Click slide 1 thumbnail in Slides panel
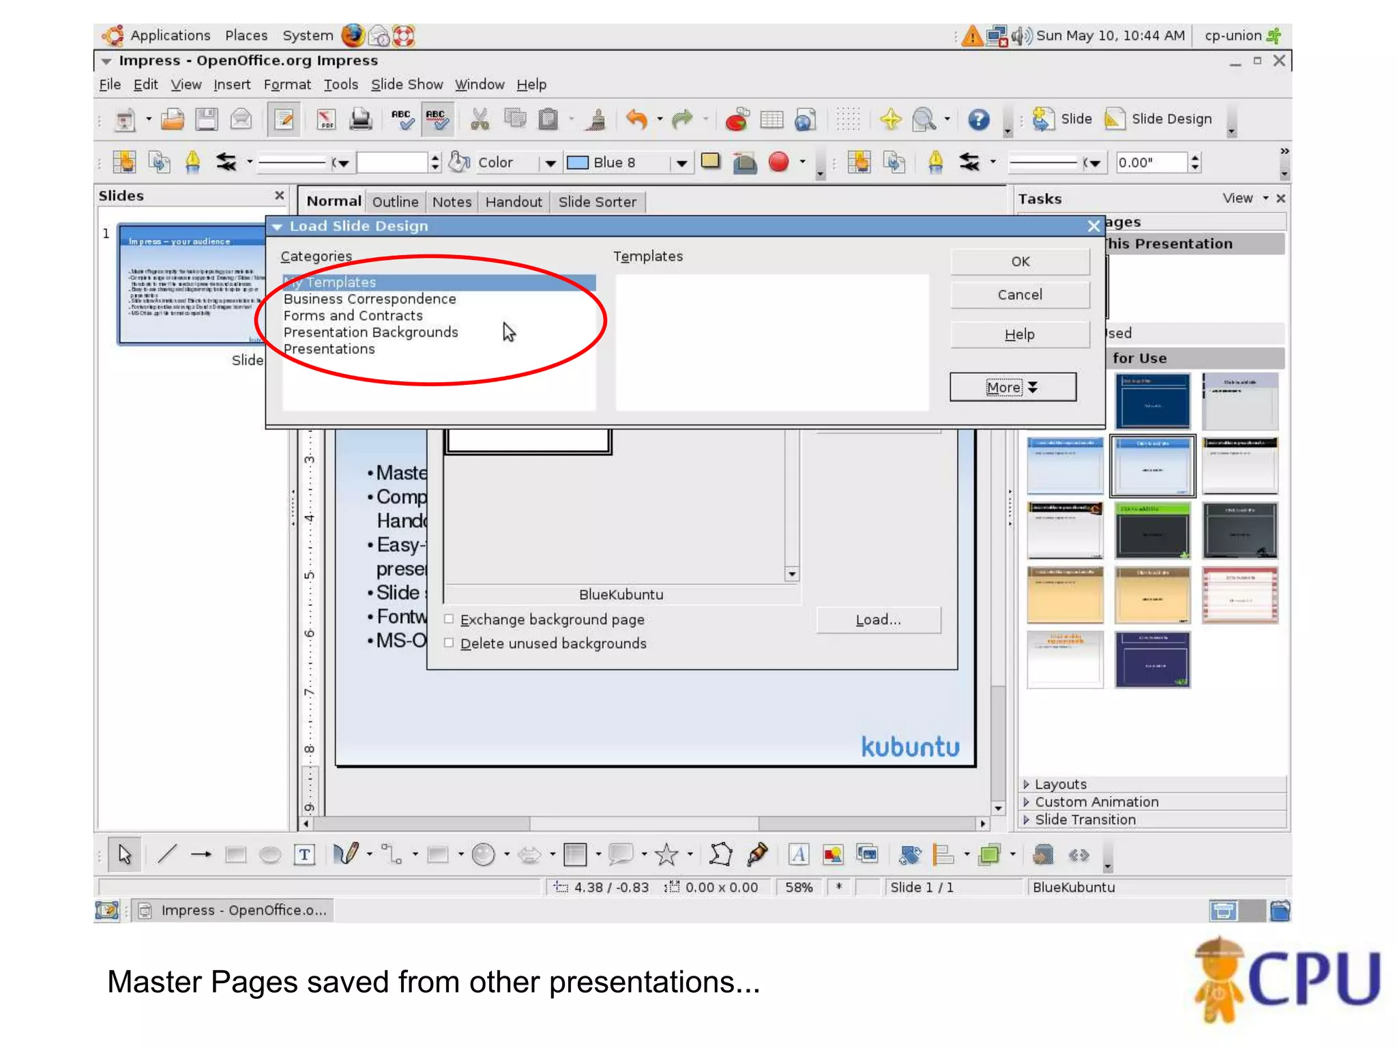The height and width of the screenshot is (1048, 1397). click(191, 283)
